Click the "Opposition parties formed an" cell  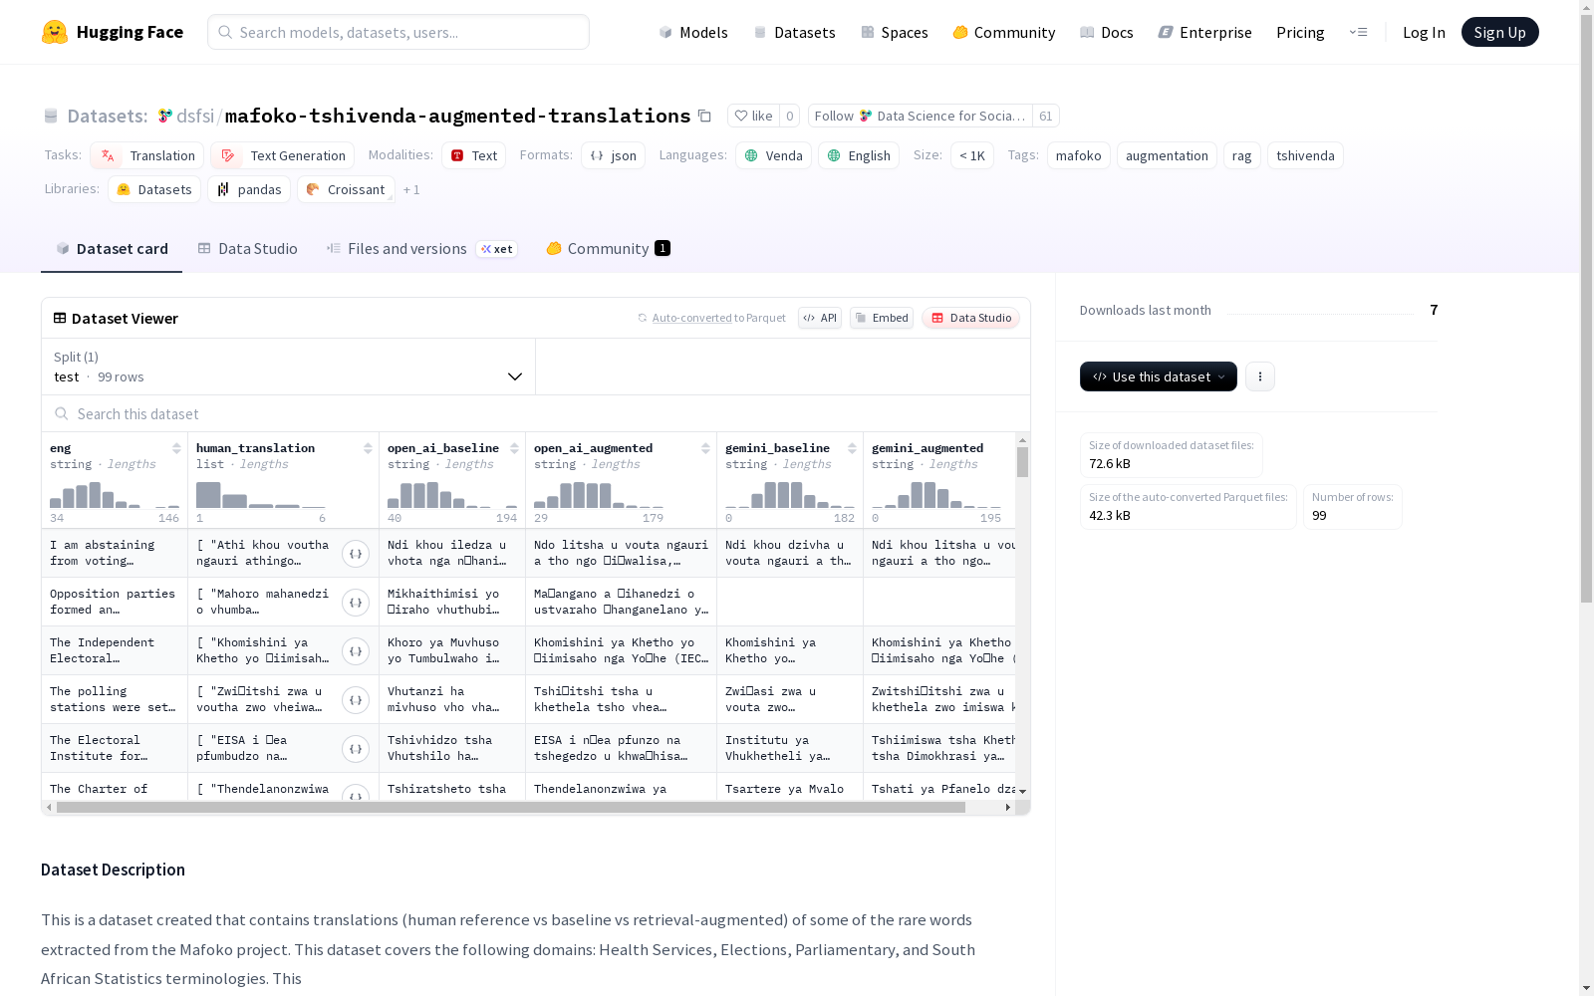click(x=115, y=602)
